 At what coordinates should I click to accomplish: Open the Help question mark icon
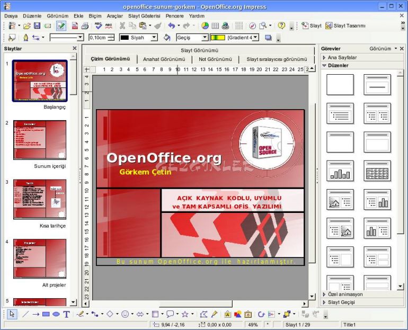click(281, 25)
